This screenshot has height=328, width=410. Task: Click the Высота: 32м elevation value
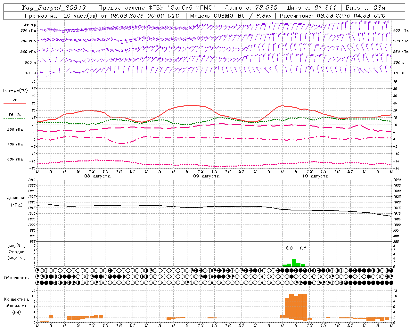[x=365, y=8]
